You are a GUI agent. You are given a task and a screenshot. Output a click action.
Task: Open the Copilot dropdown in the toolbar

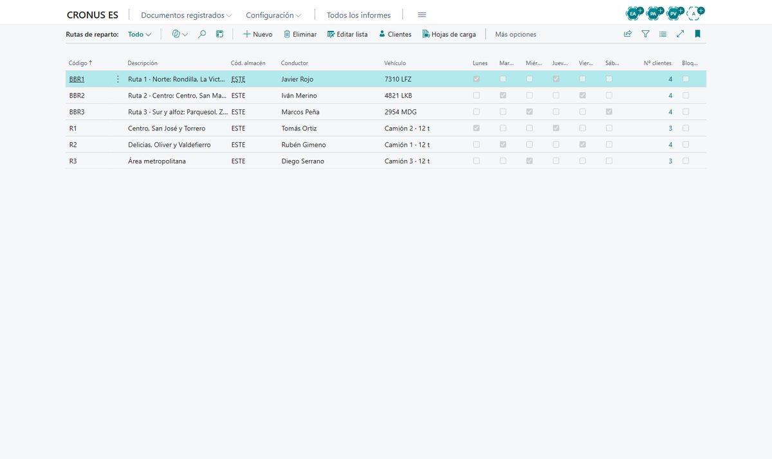(x=180, y=34)
